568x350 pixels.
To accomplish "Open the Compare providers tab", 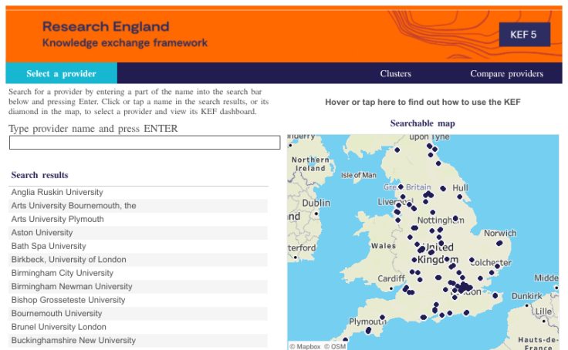I will pos(506,74).
